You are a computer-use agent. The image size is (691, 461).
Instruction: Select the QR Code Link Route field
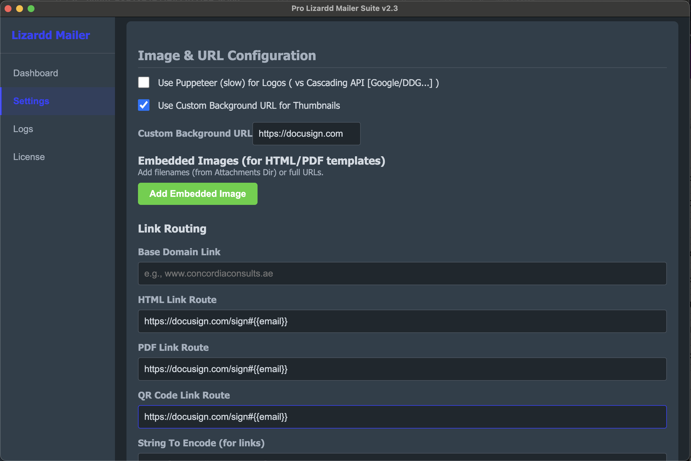[402, 417]
